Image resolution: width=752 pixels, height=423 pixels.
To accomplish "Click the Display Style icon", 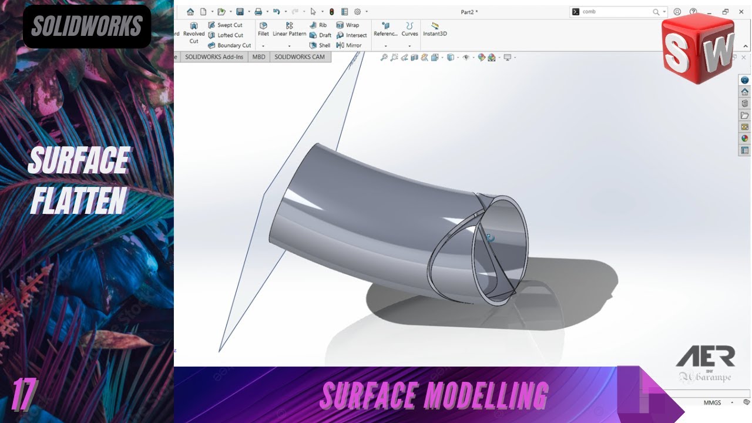I will tap(451, 58).
